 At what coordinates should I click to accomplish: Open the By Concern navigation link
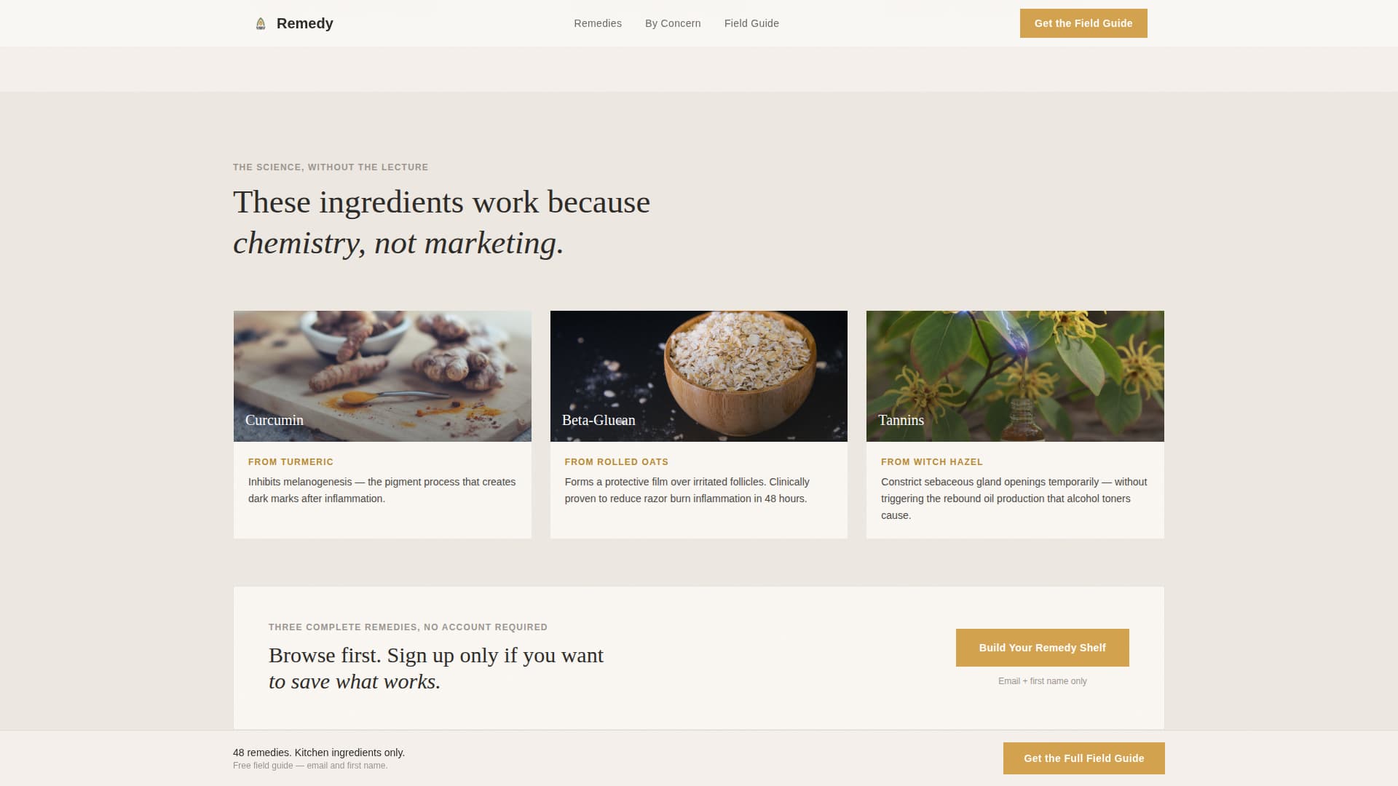click(672, 23)
